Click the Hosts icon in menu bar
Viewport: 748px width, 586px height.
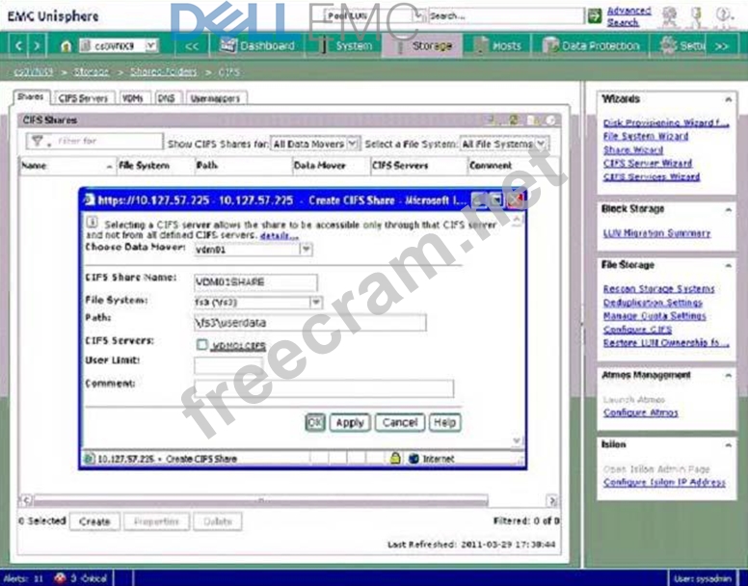point(481,45)
